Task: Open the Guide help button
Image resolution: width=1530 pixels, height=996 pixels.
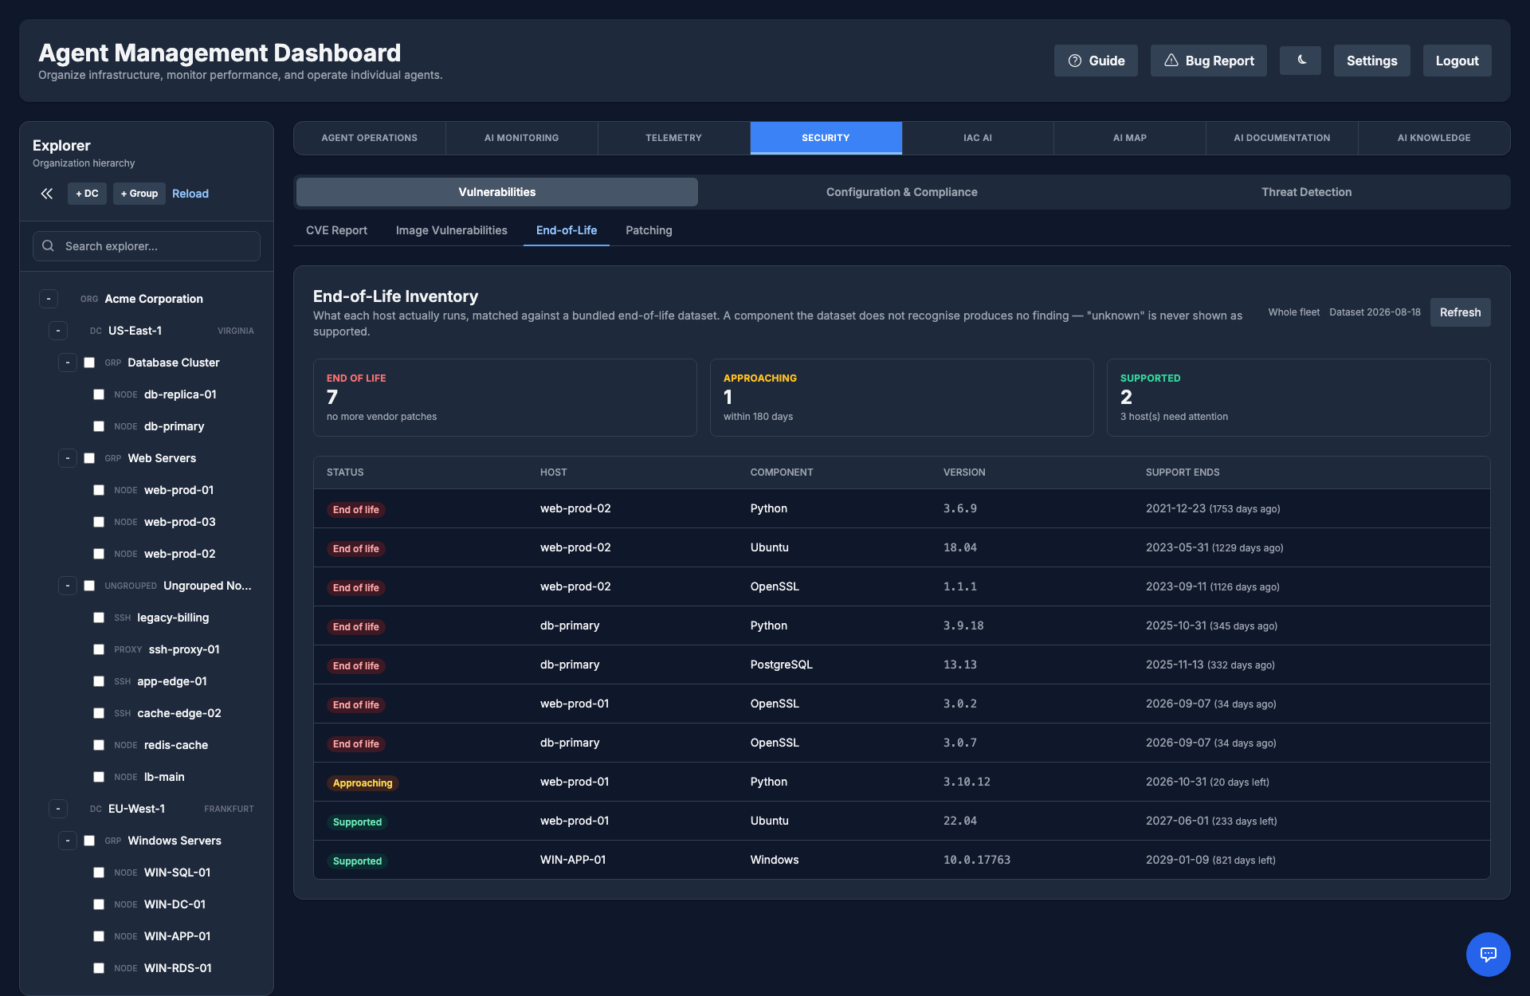Action: click(x=1096, y=61)
